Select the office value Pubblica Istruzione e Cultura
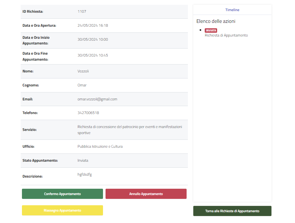 point(100,146)
